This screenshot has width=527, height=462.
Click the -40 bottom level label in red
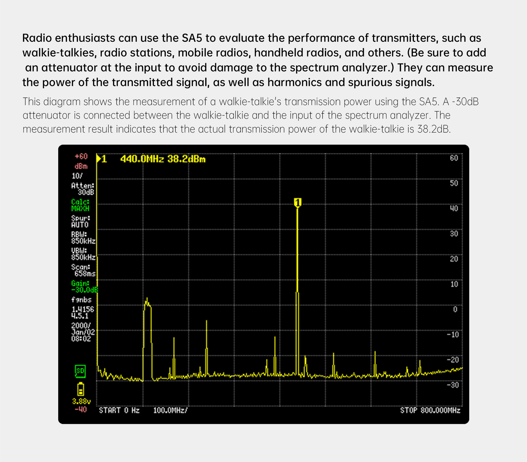click(81, 410)
